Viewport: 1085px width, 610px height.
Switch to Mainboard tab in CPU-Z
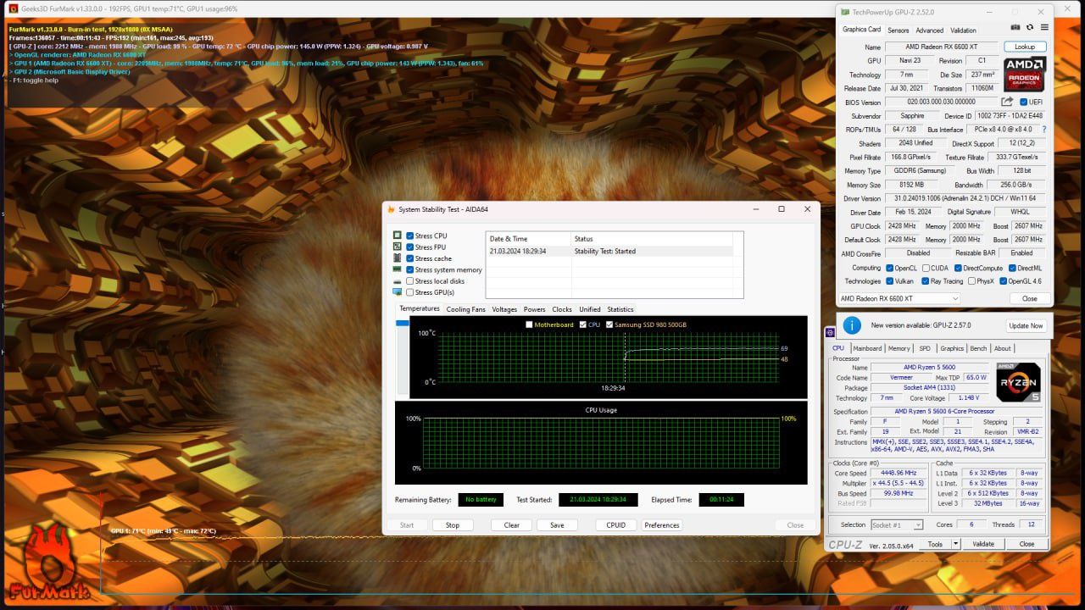coord(867,348)
